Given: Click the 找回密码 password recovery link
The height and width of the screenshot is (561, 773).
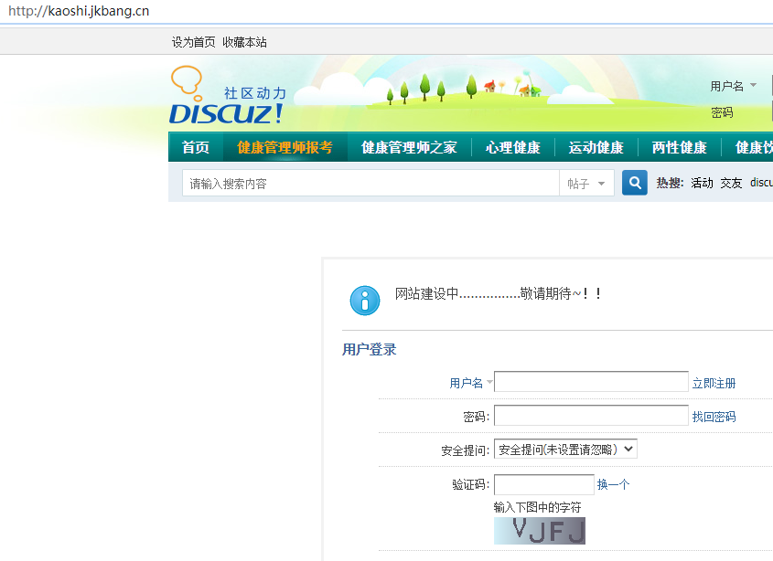Looking at the screenshot, I should 714,417.
